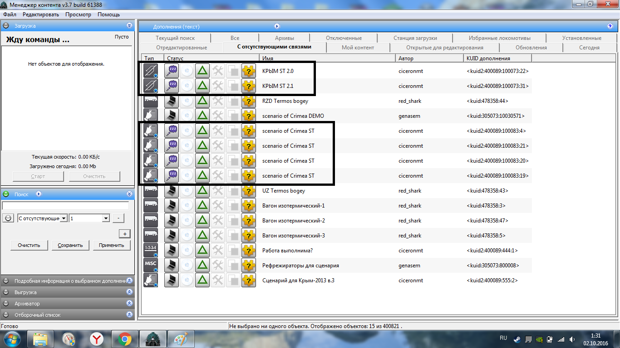Viewport: 620px width, 348px height.
Task: Switch to the Установленные tab
Action: 581,38
